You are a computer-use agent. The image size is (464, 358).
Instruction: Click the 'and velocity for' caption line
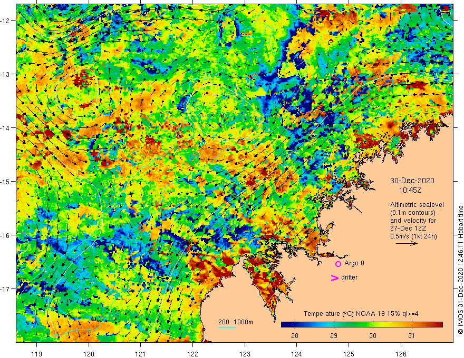(x=413, y=221)
